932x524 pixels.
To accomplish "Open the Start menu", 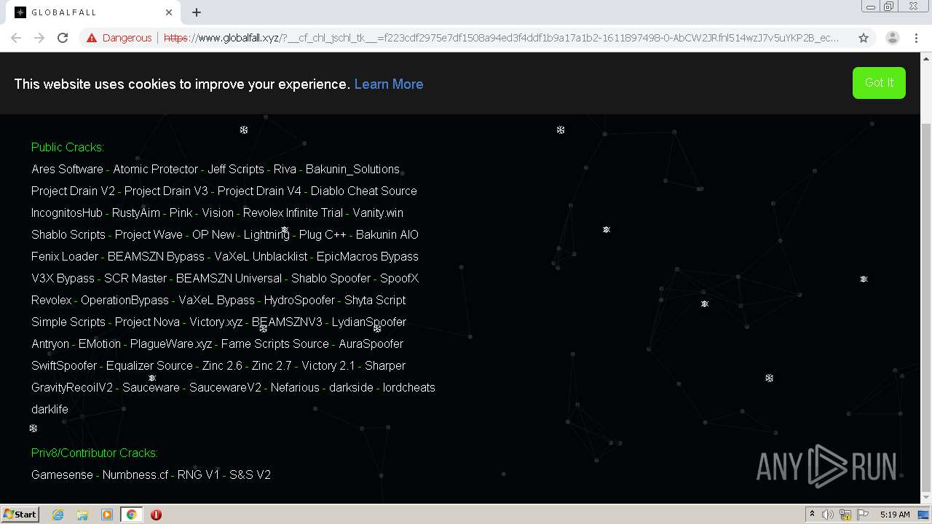I will (20, 515).
